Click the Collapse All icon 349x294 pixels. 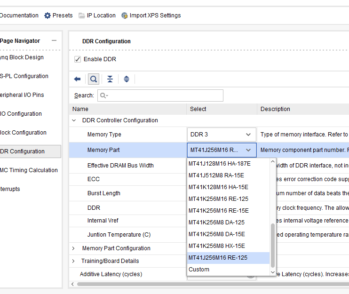pos(110,79)
